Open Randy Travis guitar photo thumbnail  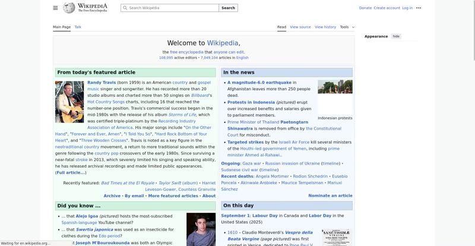[69, 102]
